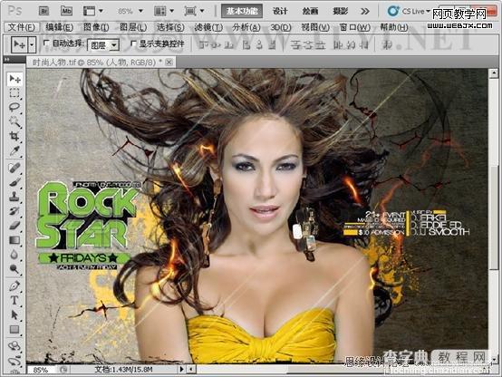Switch to the 绘画 workspace

310,11
